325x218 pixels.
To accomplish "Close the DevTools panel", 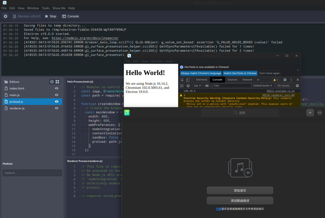I will point(298,80).
